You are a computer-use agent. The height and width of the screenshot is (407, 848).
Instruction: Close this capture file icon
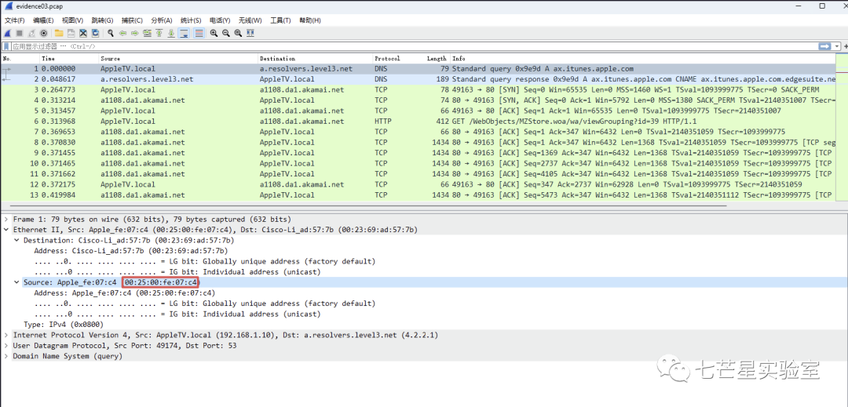click(x=82, y=33)
